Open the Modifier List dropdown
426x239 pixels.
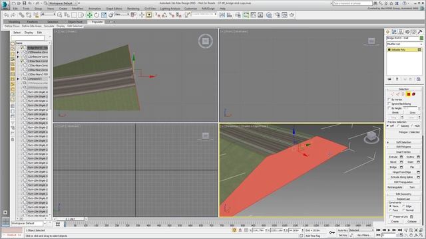[405, 44]
